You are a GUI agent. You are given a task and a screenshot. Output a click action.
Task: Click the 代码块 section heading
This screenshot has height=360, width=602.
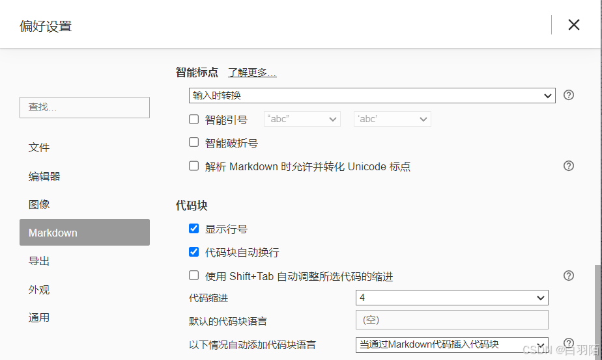coord(192,205)
